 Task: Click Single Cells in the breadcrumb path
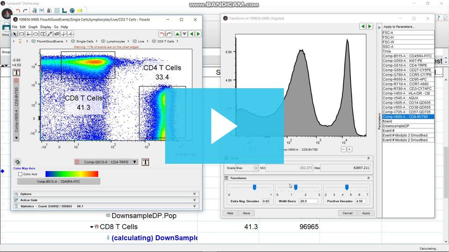coord(85,42)
